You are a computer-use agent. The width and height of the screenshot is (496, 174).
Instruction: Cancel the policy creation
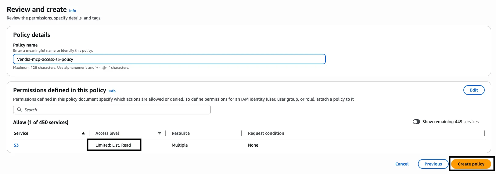402,164
